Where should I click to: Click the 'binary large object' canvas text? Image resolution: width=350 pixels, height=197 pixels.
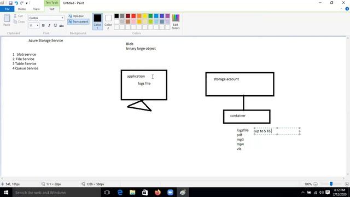141,49
